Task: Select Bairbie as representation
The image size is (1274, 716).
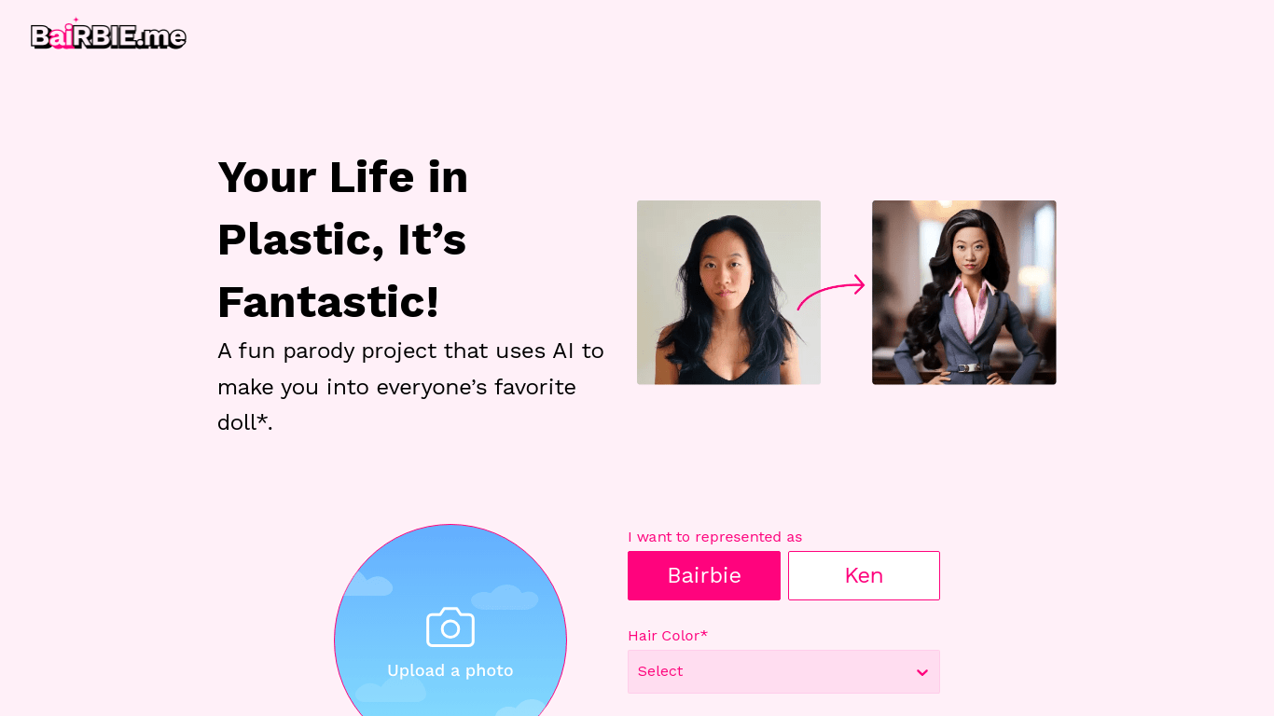Action: point(704,575)
